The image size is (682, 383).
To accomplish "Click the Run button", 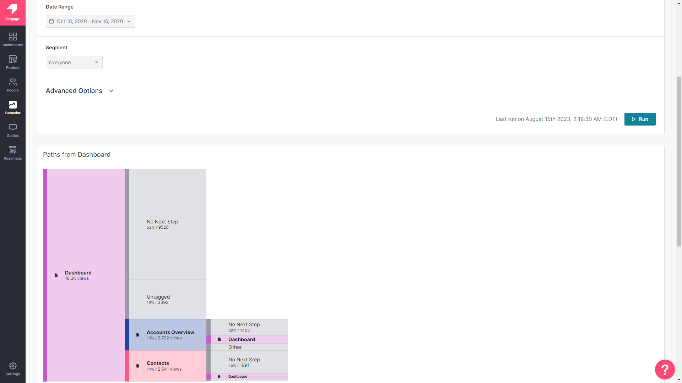I will [640, 119].
